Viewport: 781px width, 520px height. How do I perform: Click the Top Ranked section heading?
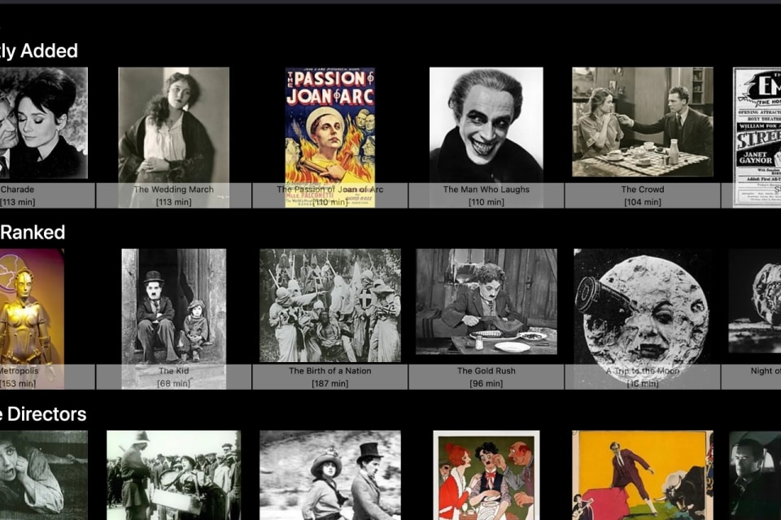click(x=33, y=233)
